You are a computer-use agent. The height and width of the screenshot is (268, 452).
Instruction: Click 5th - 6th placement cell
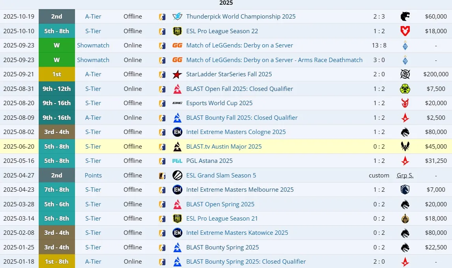(57, 204)
